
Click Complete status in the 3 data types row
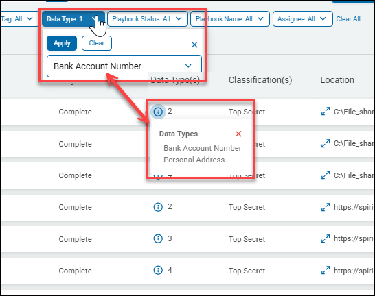click(75, 239)
